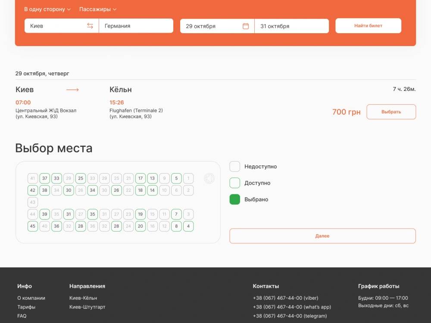Viewport: 431px width, 323px height.
Task: Click unavailable seat 12
Action: click(164, 227)
